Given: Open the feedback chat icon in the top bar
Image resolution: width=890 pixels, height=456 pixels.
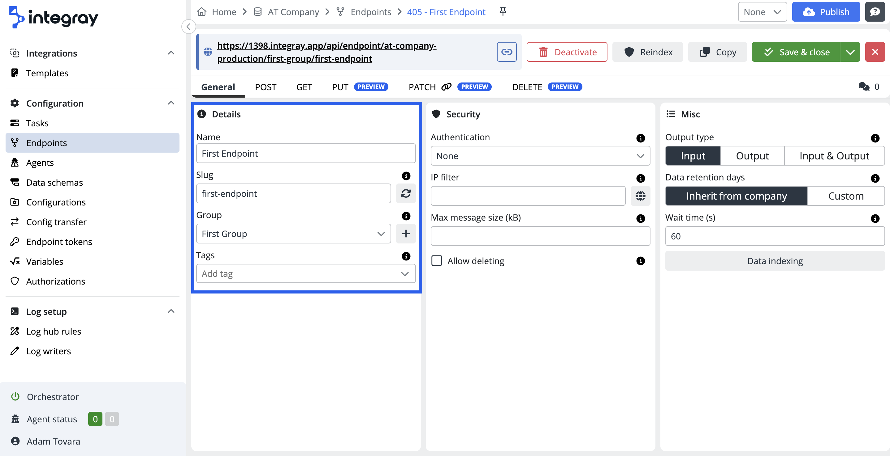Looking at the screenshot, I should 875,12.
